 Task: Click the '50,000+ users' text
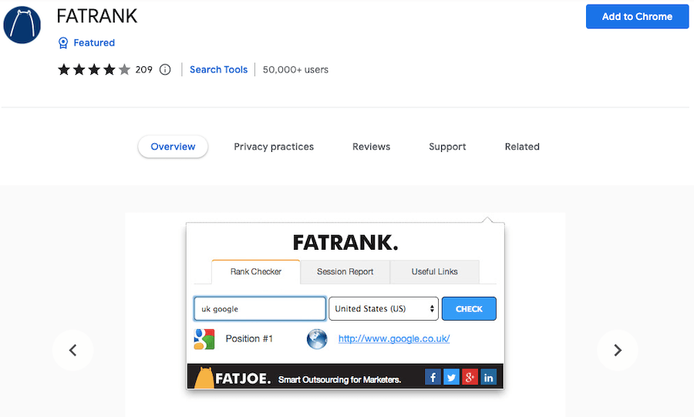[x=295, y=69]
